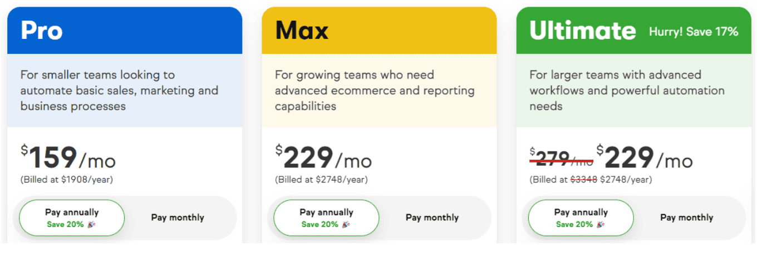
Task: Select the Ultimate description for larger teams
Action: coord(627,90)
